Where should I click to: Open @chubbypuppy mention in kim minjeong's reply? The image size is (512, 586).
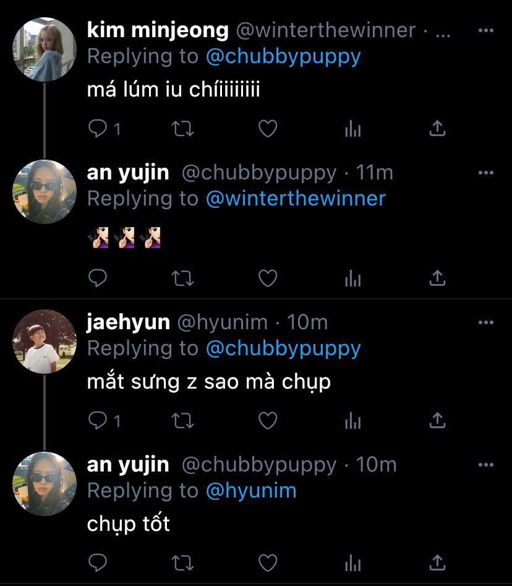pyautogui.click(x=283, y=57)
